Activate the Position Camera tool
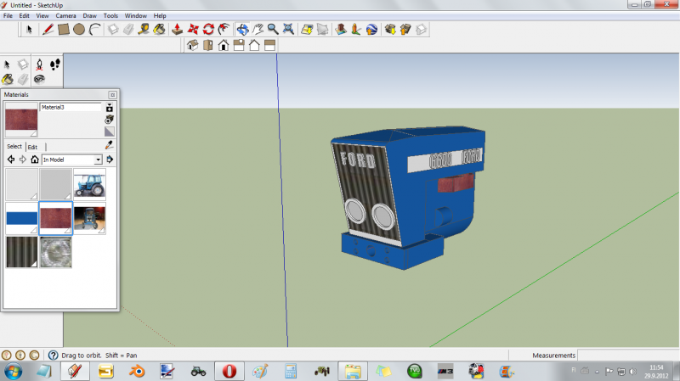 (x=39, y=64)
